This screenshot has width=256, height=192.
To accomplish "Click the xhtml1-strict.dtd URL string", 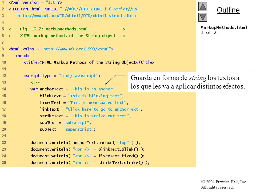I will point(76,16).
